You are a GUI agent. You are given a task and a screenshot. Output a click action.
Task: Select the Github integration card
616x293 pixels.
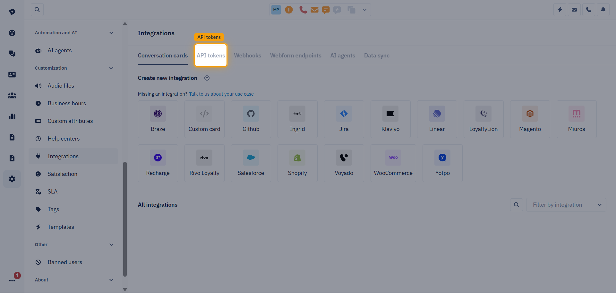(251, 119)
